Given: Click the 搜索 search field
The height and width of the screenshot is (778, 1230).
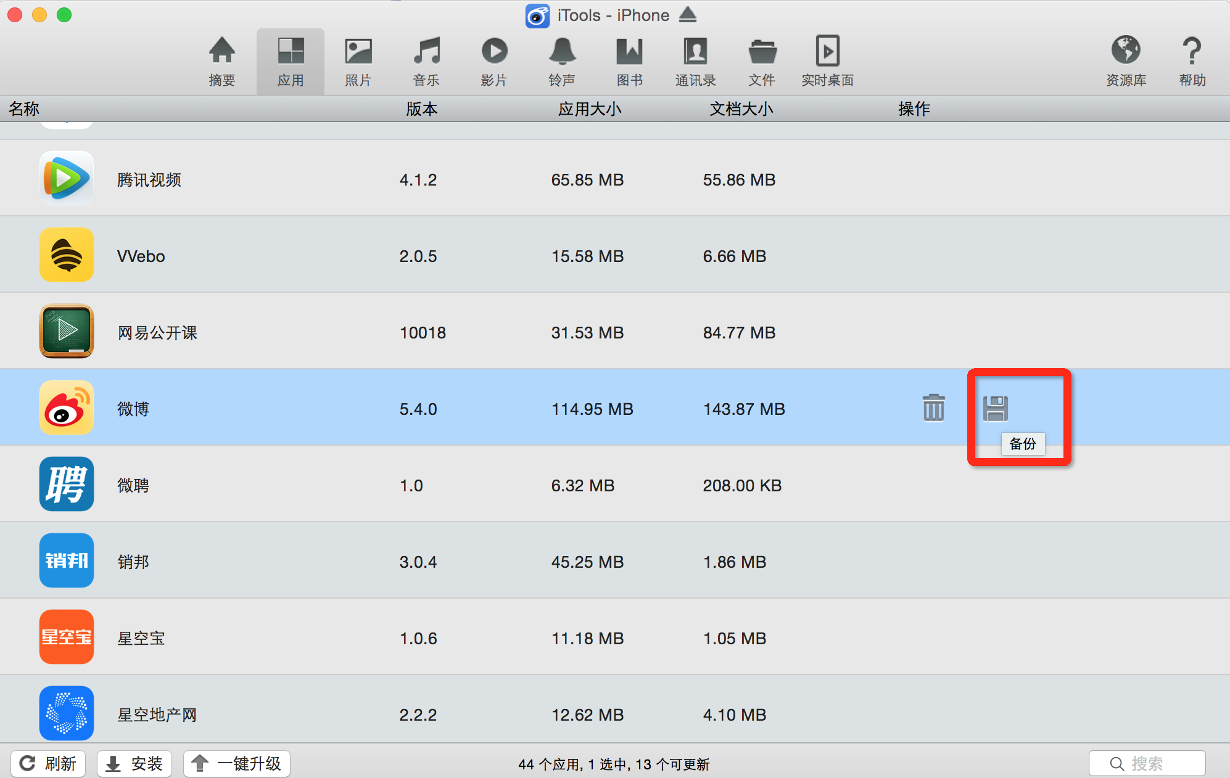Looking at the screenshot, I should click(x=1147, y=764).
